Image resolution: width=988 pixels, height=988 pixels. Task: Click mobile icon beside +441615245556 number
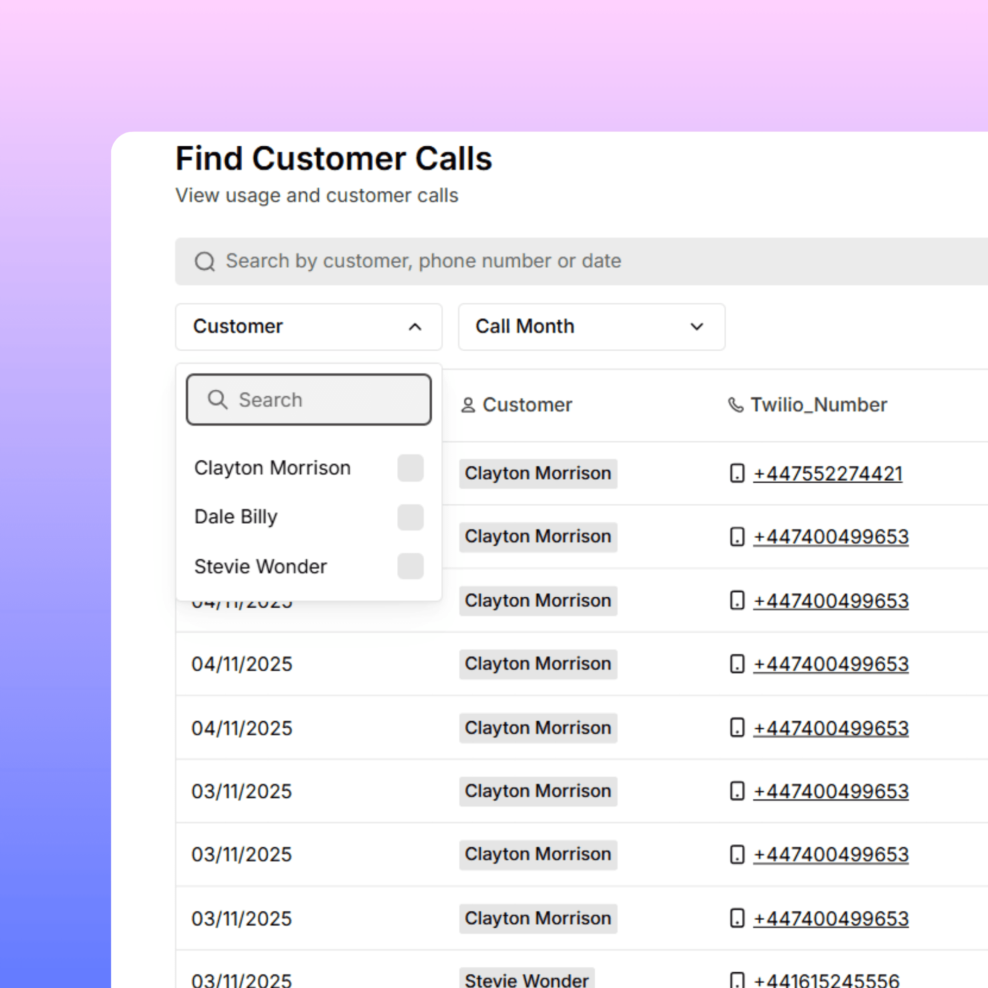[x=737, y=980]
